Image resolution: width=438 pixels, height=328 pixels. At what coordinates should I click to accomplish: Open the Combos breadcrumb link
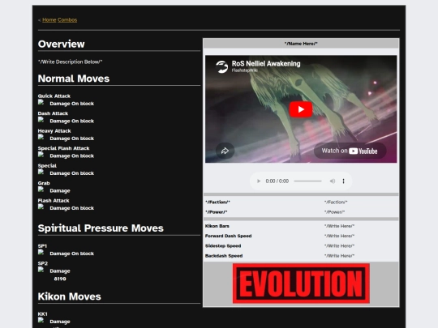coord(67,19)
